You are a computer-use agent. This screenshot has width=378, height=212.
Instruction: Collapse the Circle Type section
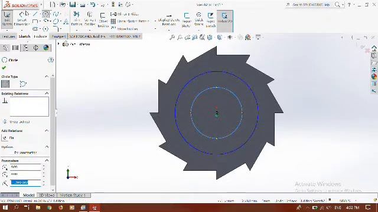tap(47, 77)
